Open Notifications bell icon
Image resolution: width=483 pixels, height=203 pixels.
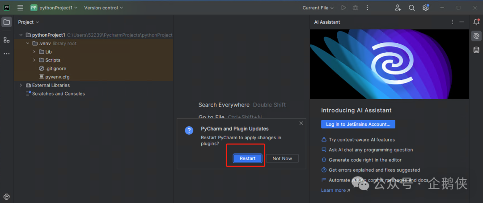point(476,22)
